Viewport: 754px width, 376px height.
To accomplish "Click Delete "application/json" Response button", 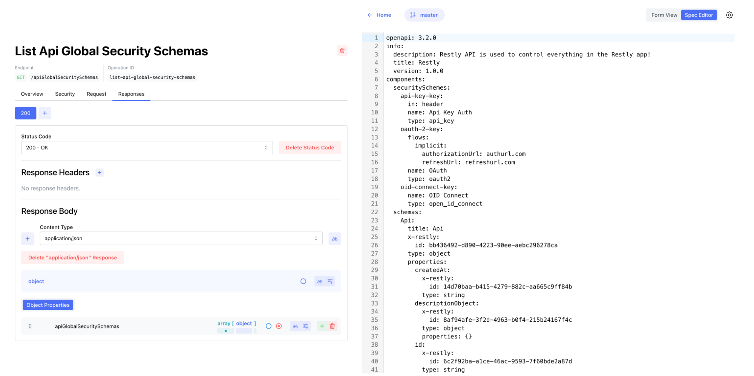I will 72,257.
